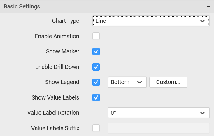Open the legend position Bottom dropdown
Screen dimensions: 214x136
click(127, 82)
